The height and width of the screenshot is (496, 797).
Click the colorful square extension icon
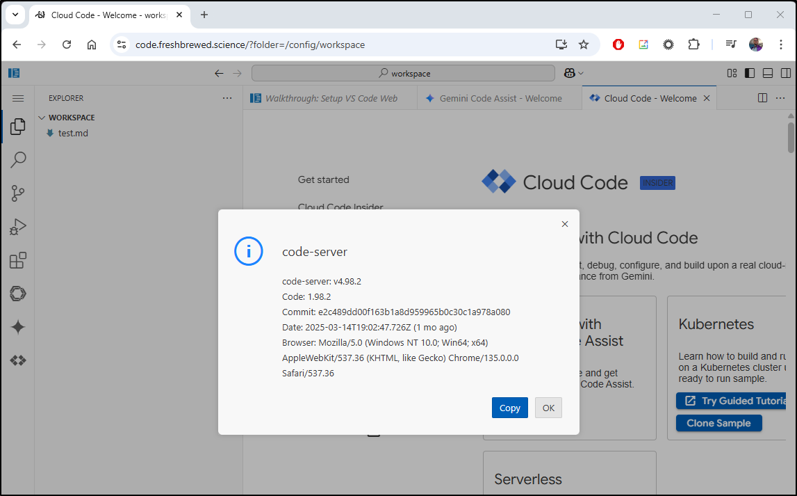point(643,45)
